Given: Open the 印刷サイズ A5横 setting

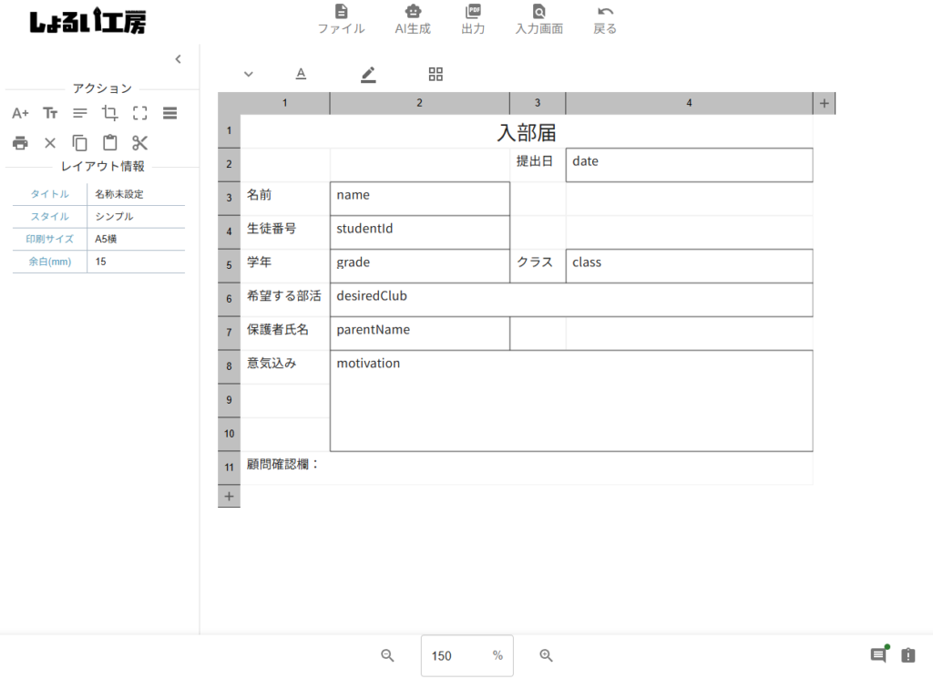Looking at the screenshot, I should point(136,240).
